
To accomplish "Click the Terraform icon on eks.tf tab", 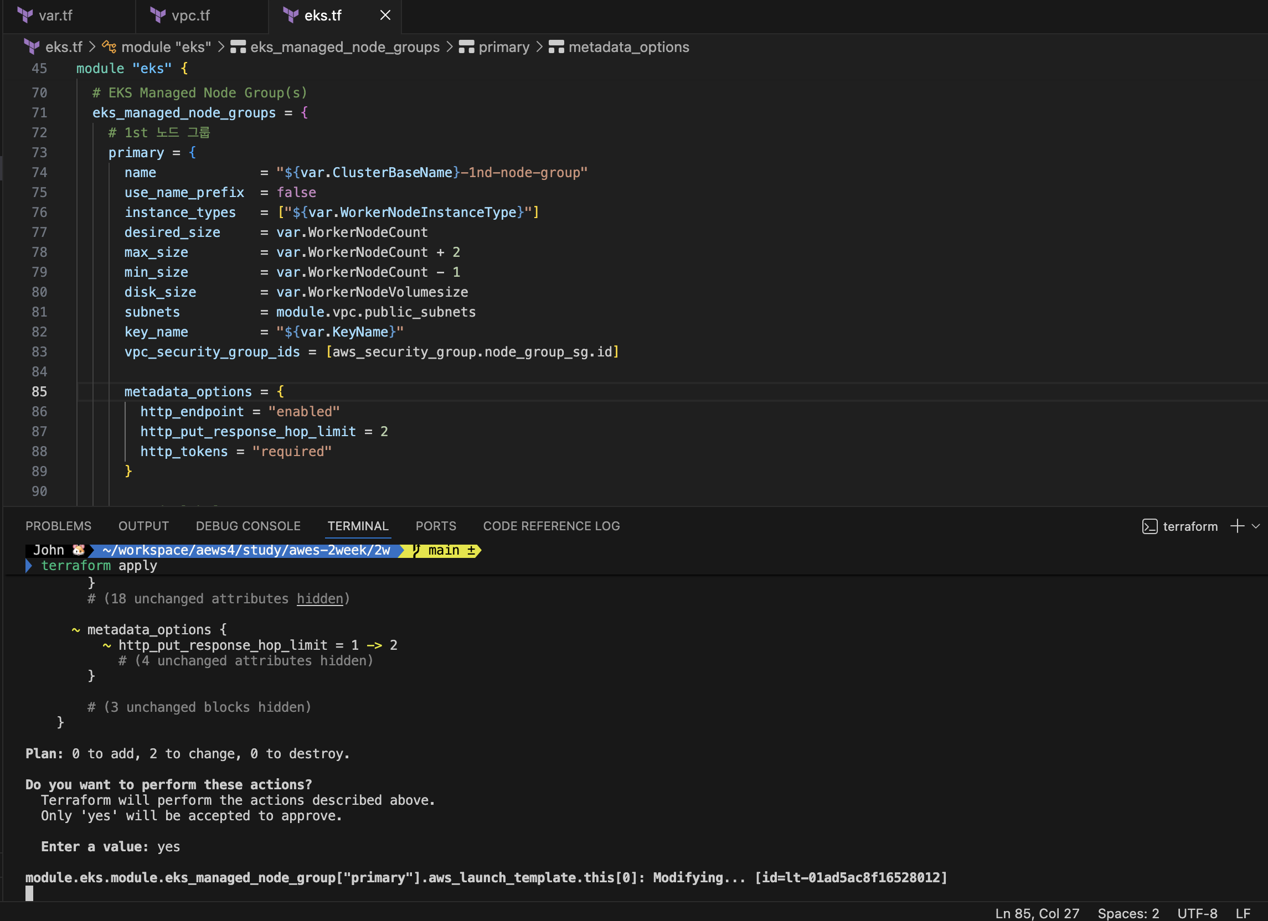I will 291,15.
